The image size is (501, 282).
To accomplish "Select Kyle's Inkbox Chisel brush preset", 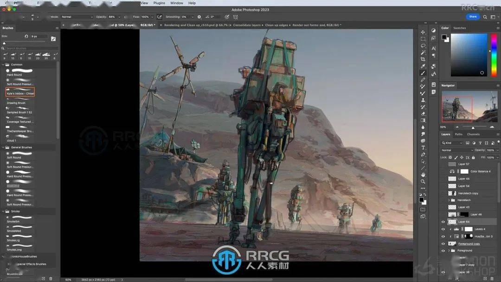I will 20,91.
